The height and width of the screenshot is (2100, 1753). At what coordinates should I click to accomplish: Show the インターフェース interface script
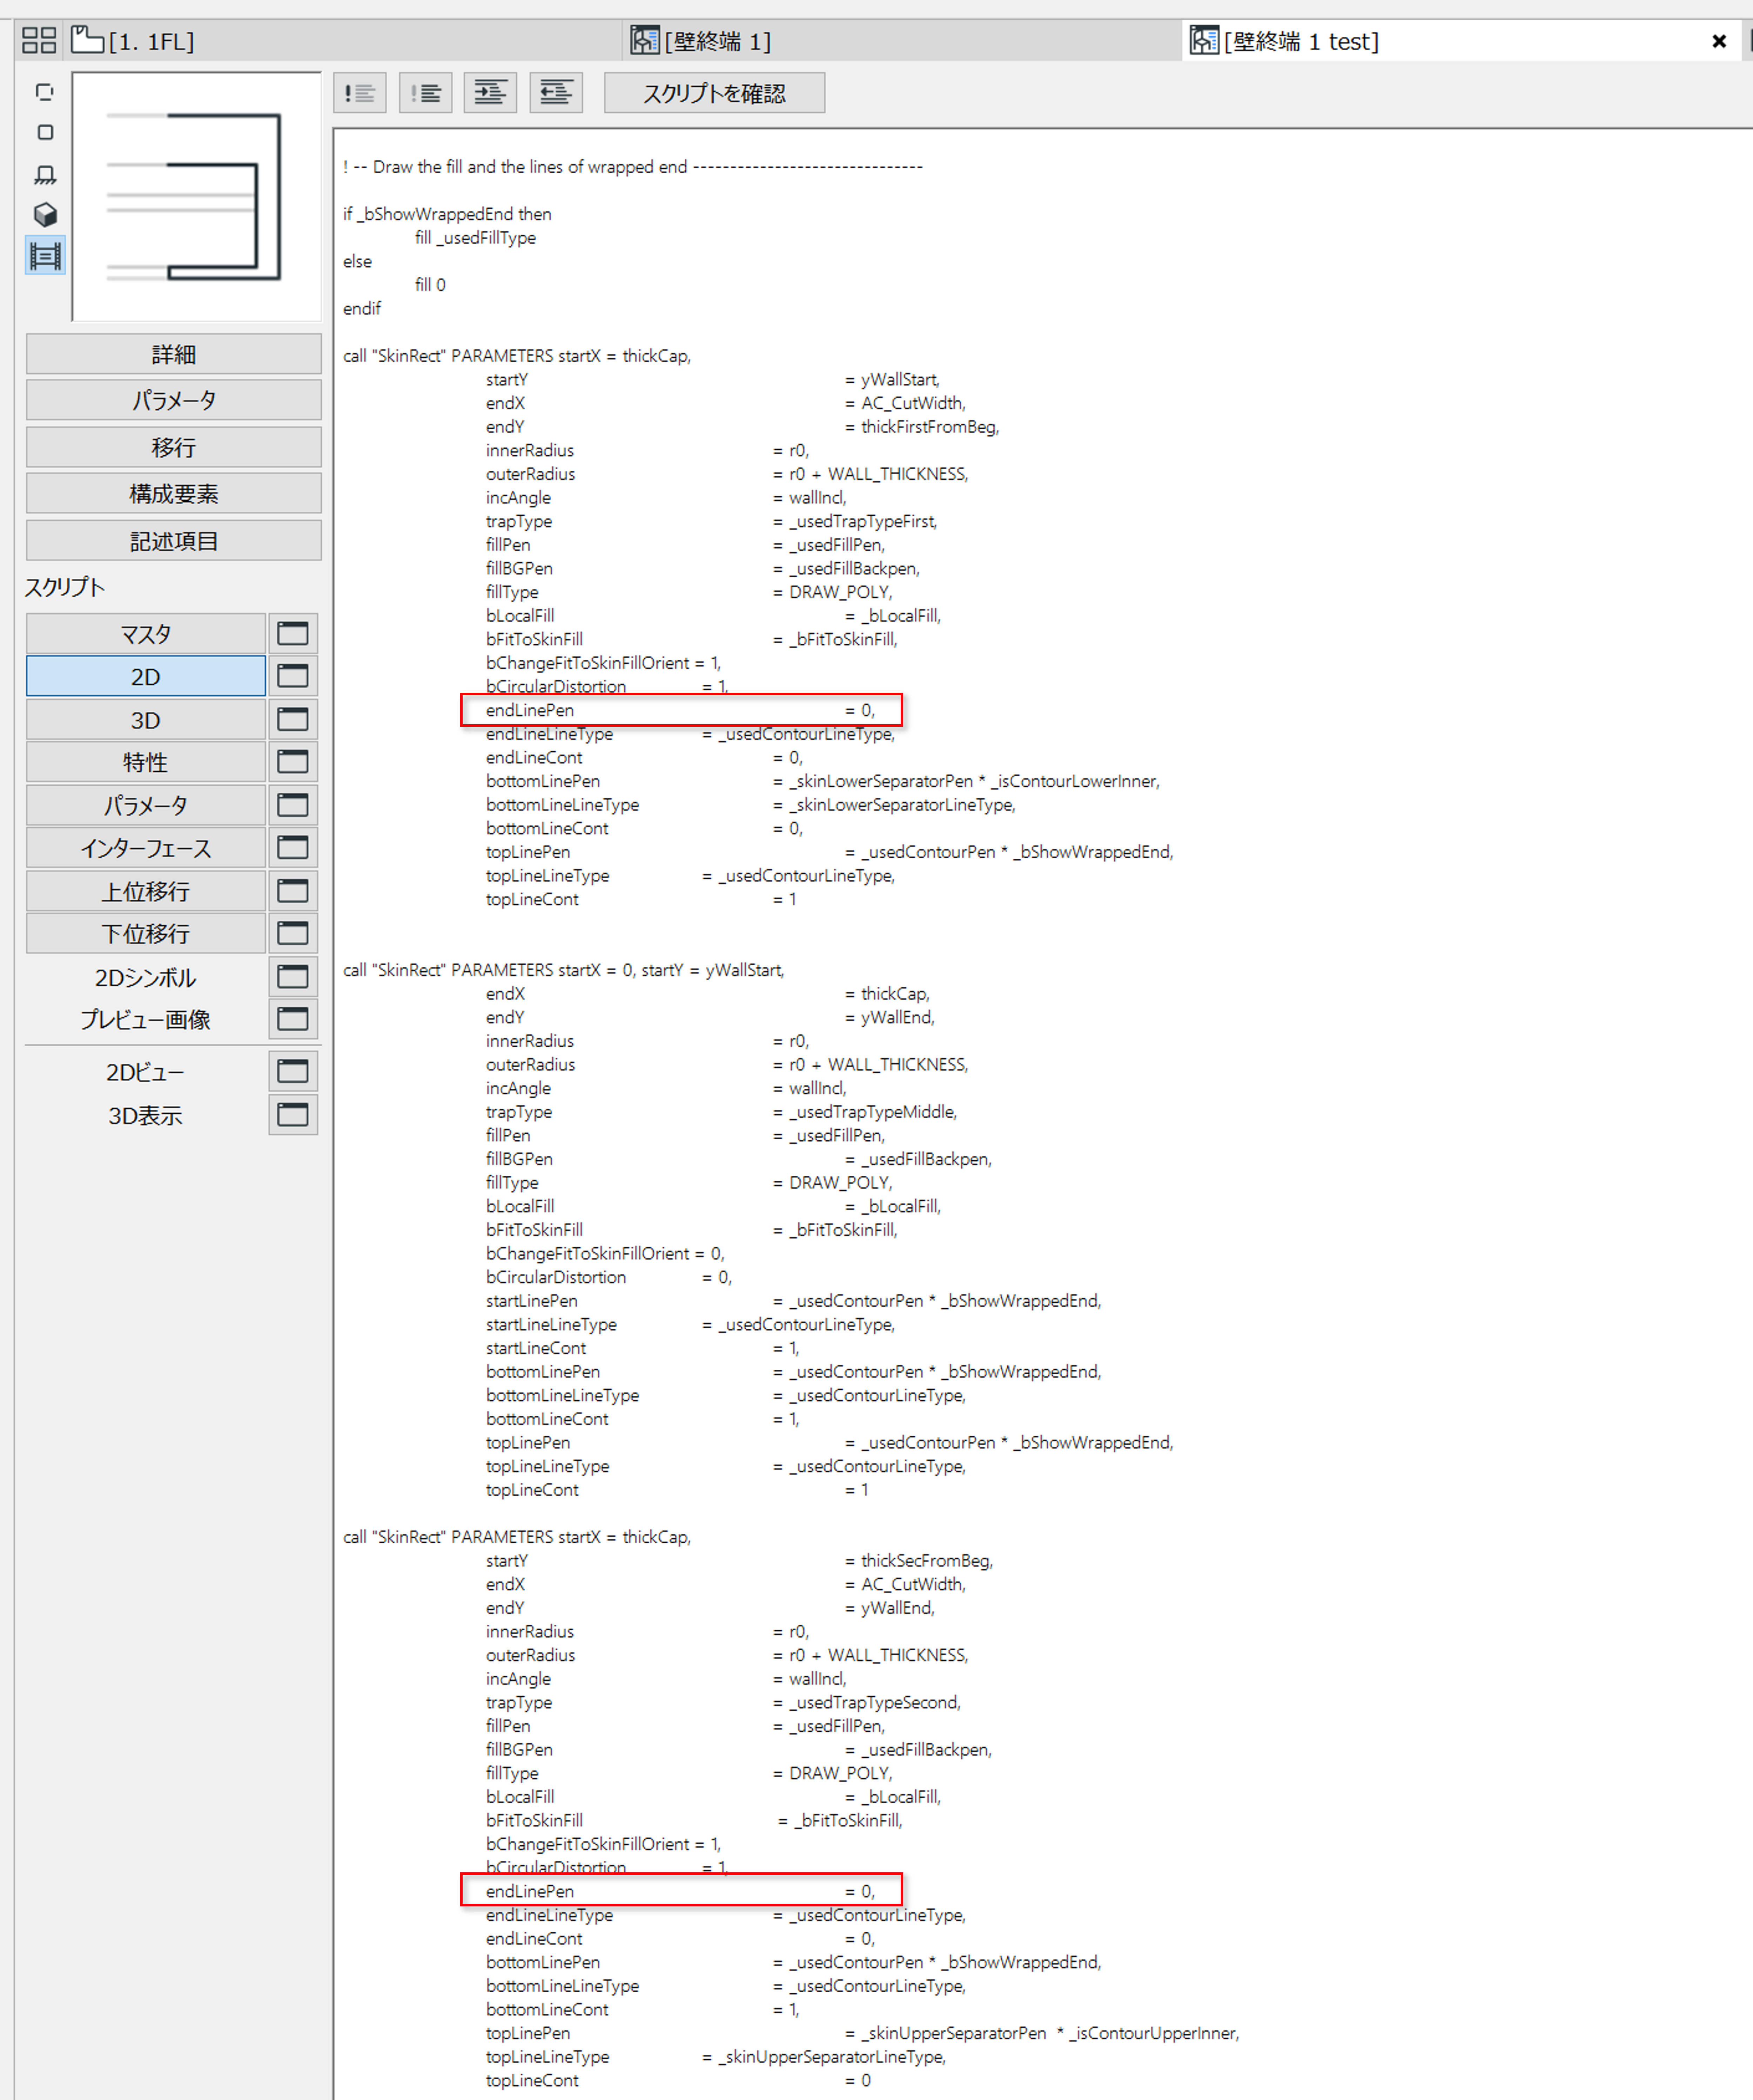146,848
